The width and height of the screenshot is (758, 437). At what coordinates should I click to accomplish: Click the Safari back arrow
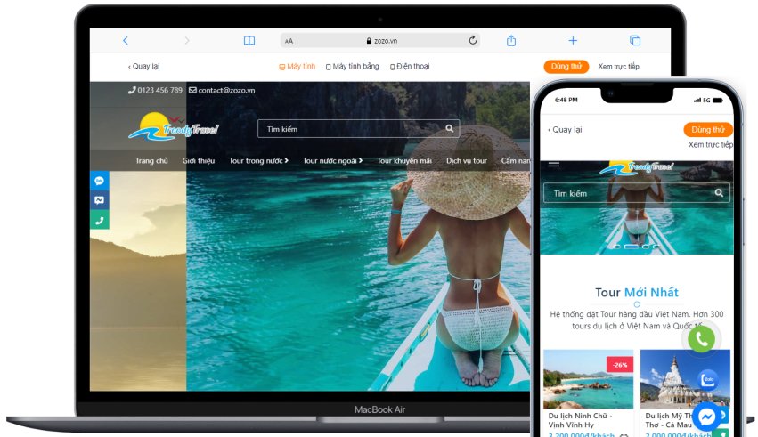pyautogui.click(x=126, y=41)
